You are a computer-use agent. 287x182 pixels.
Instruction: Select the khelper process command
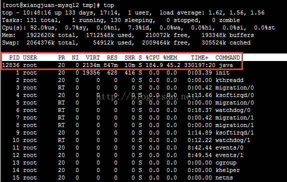point(227,170)
